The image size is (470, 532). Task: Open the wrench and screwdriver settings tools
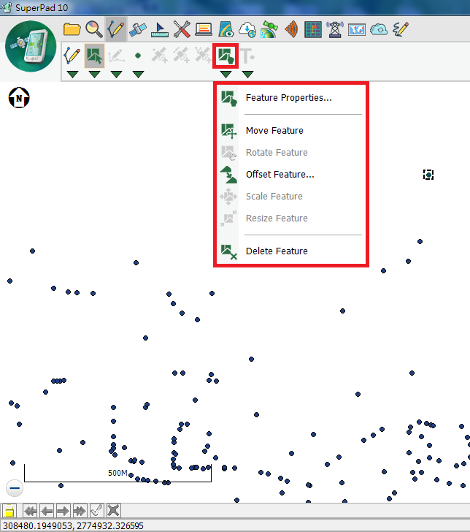point(182,29)
